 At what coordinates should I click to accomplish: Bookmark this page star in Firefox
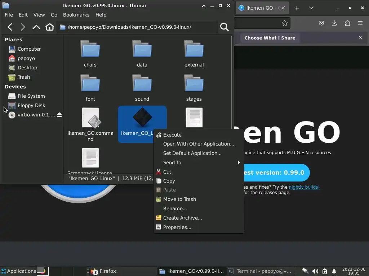click(x=285, y=23)
